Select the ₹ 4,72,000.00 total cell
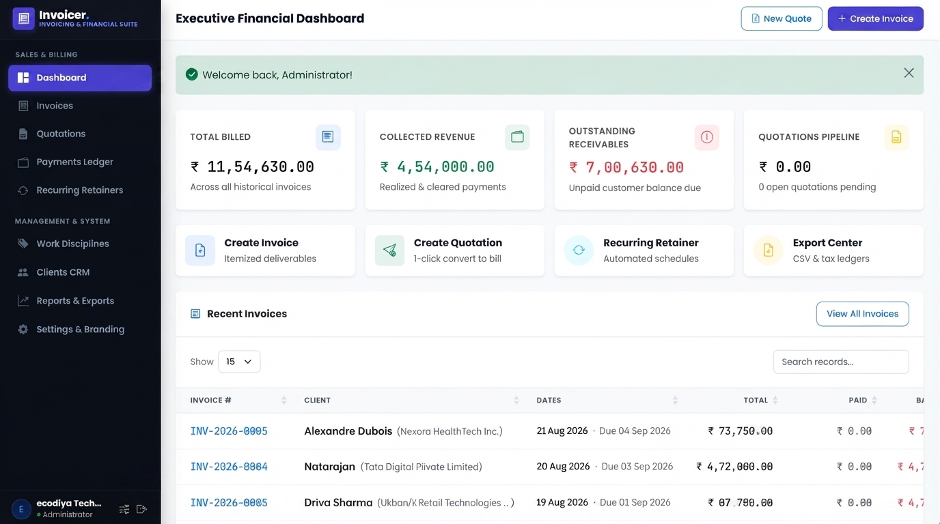 click(734, 467)
